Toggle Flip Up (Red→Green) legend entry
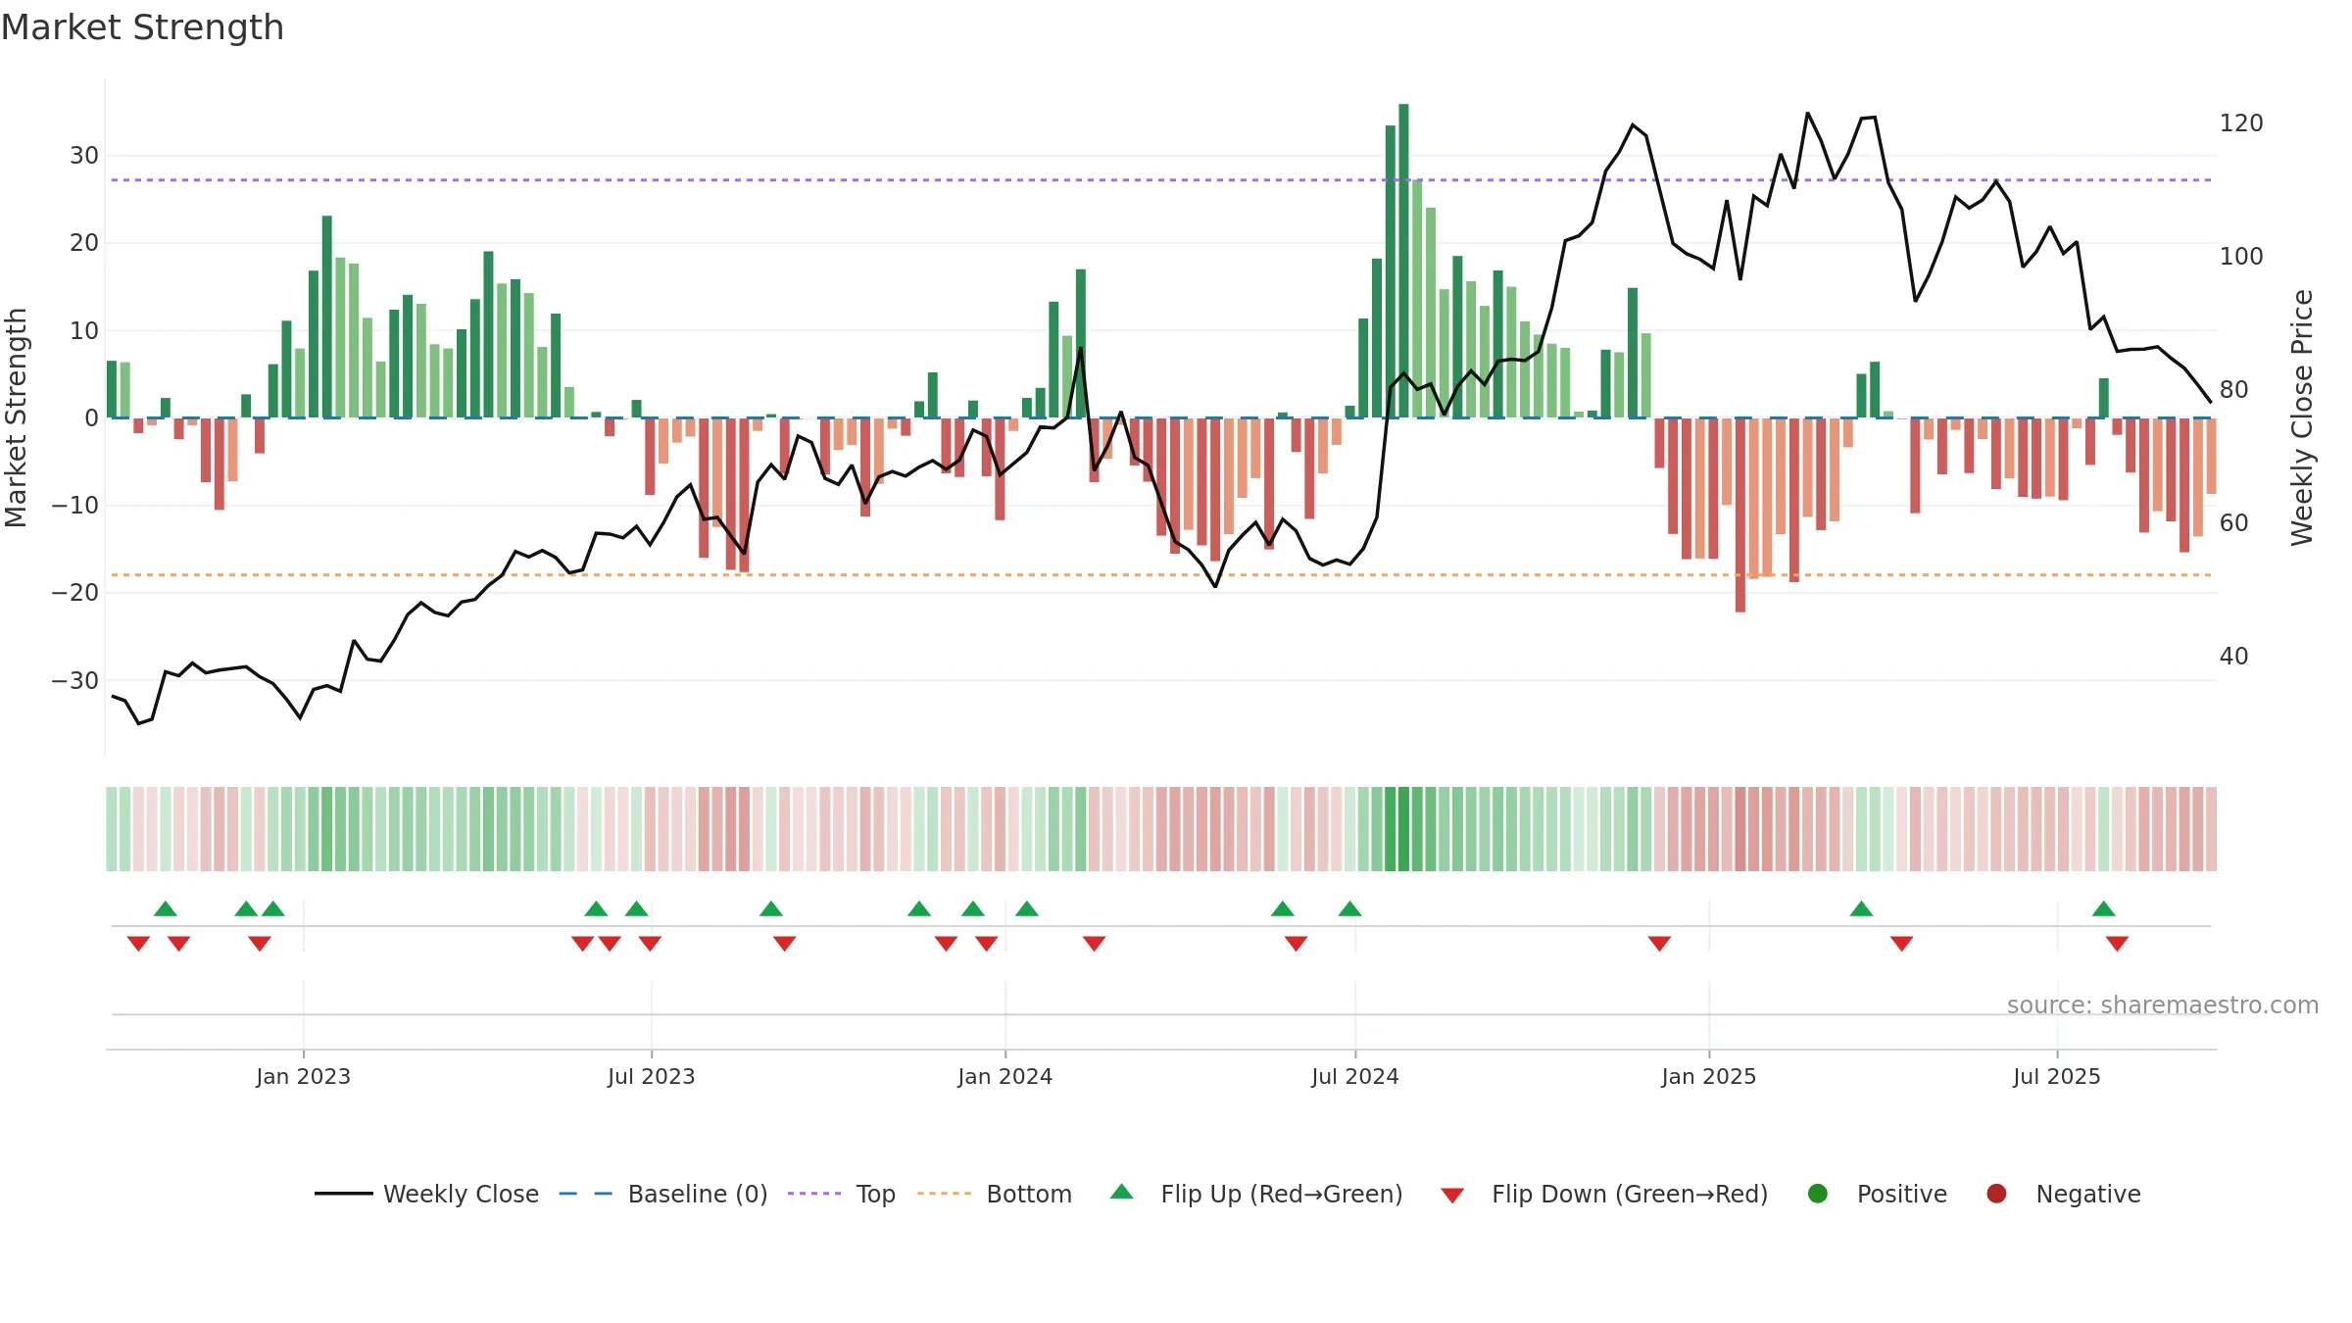Image resolution: width=2352 pixels, height=1323 pixels. (x=1256, y=1194)
